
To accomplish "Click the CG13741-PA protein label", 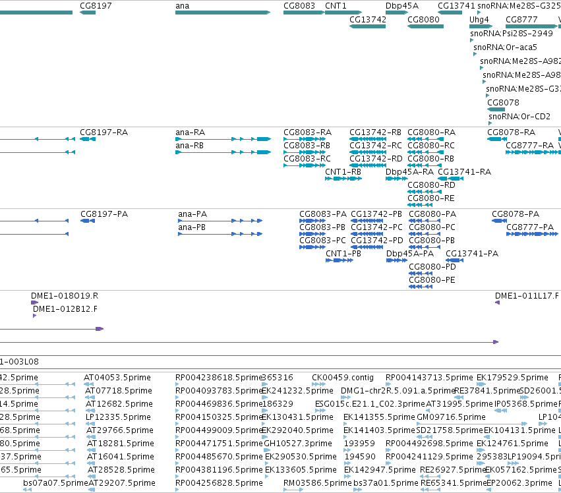I will coord(472,254).
